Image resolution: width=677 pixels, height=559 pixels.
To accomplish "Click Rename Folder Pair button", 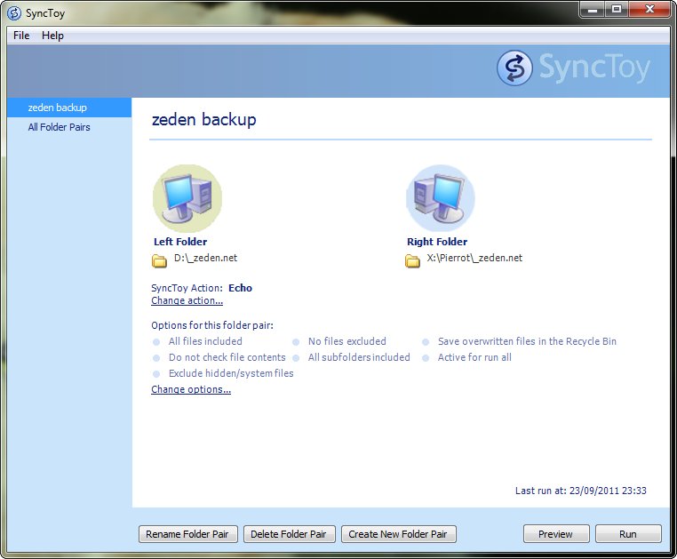I will click(187, 534).
